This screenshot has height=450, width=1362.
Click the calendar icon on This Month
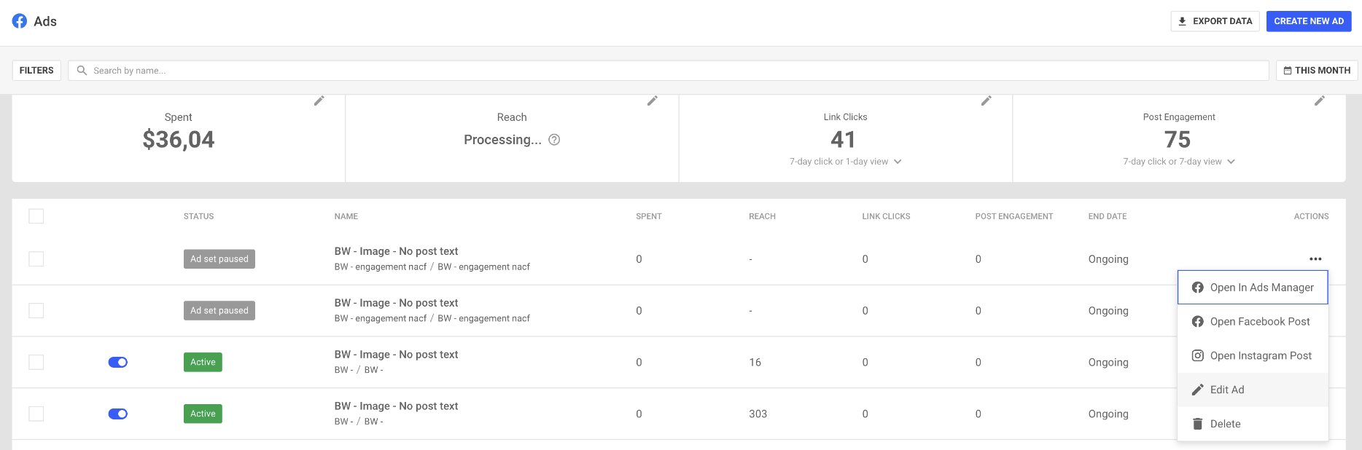coord(1288,71)
